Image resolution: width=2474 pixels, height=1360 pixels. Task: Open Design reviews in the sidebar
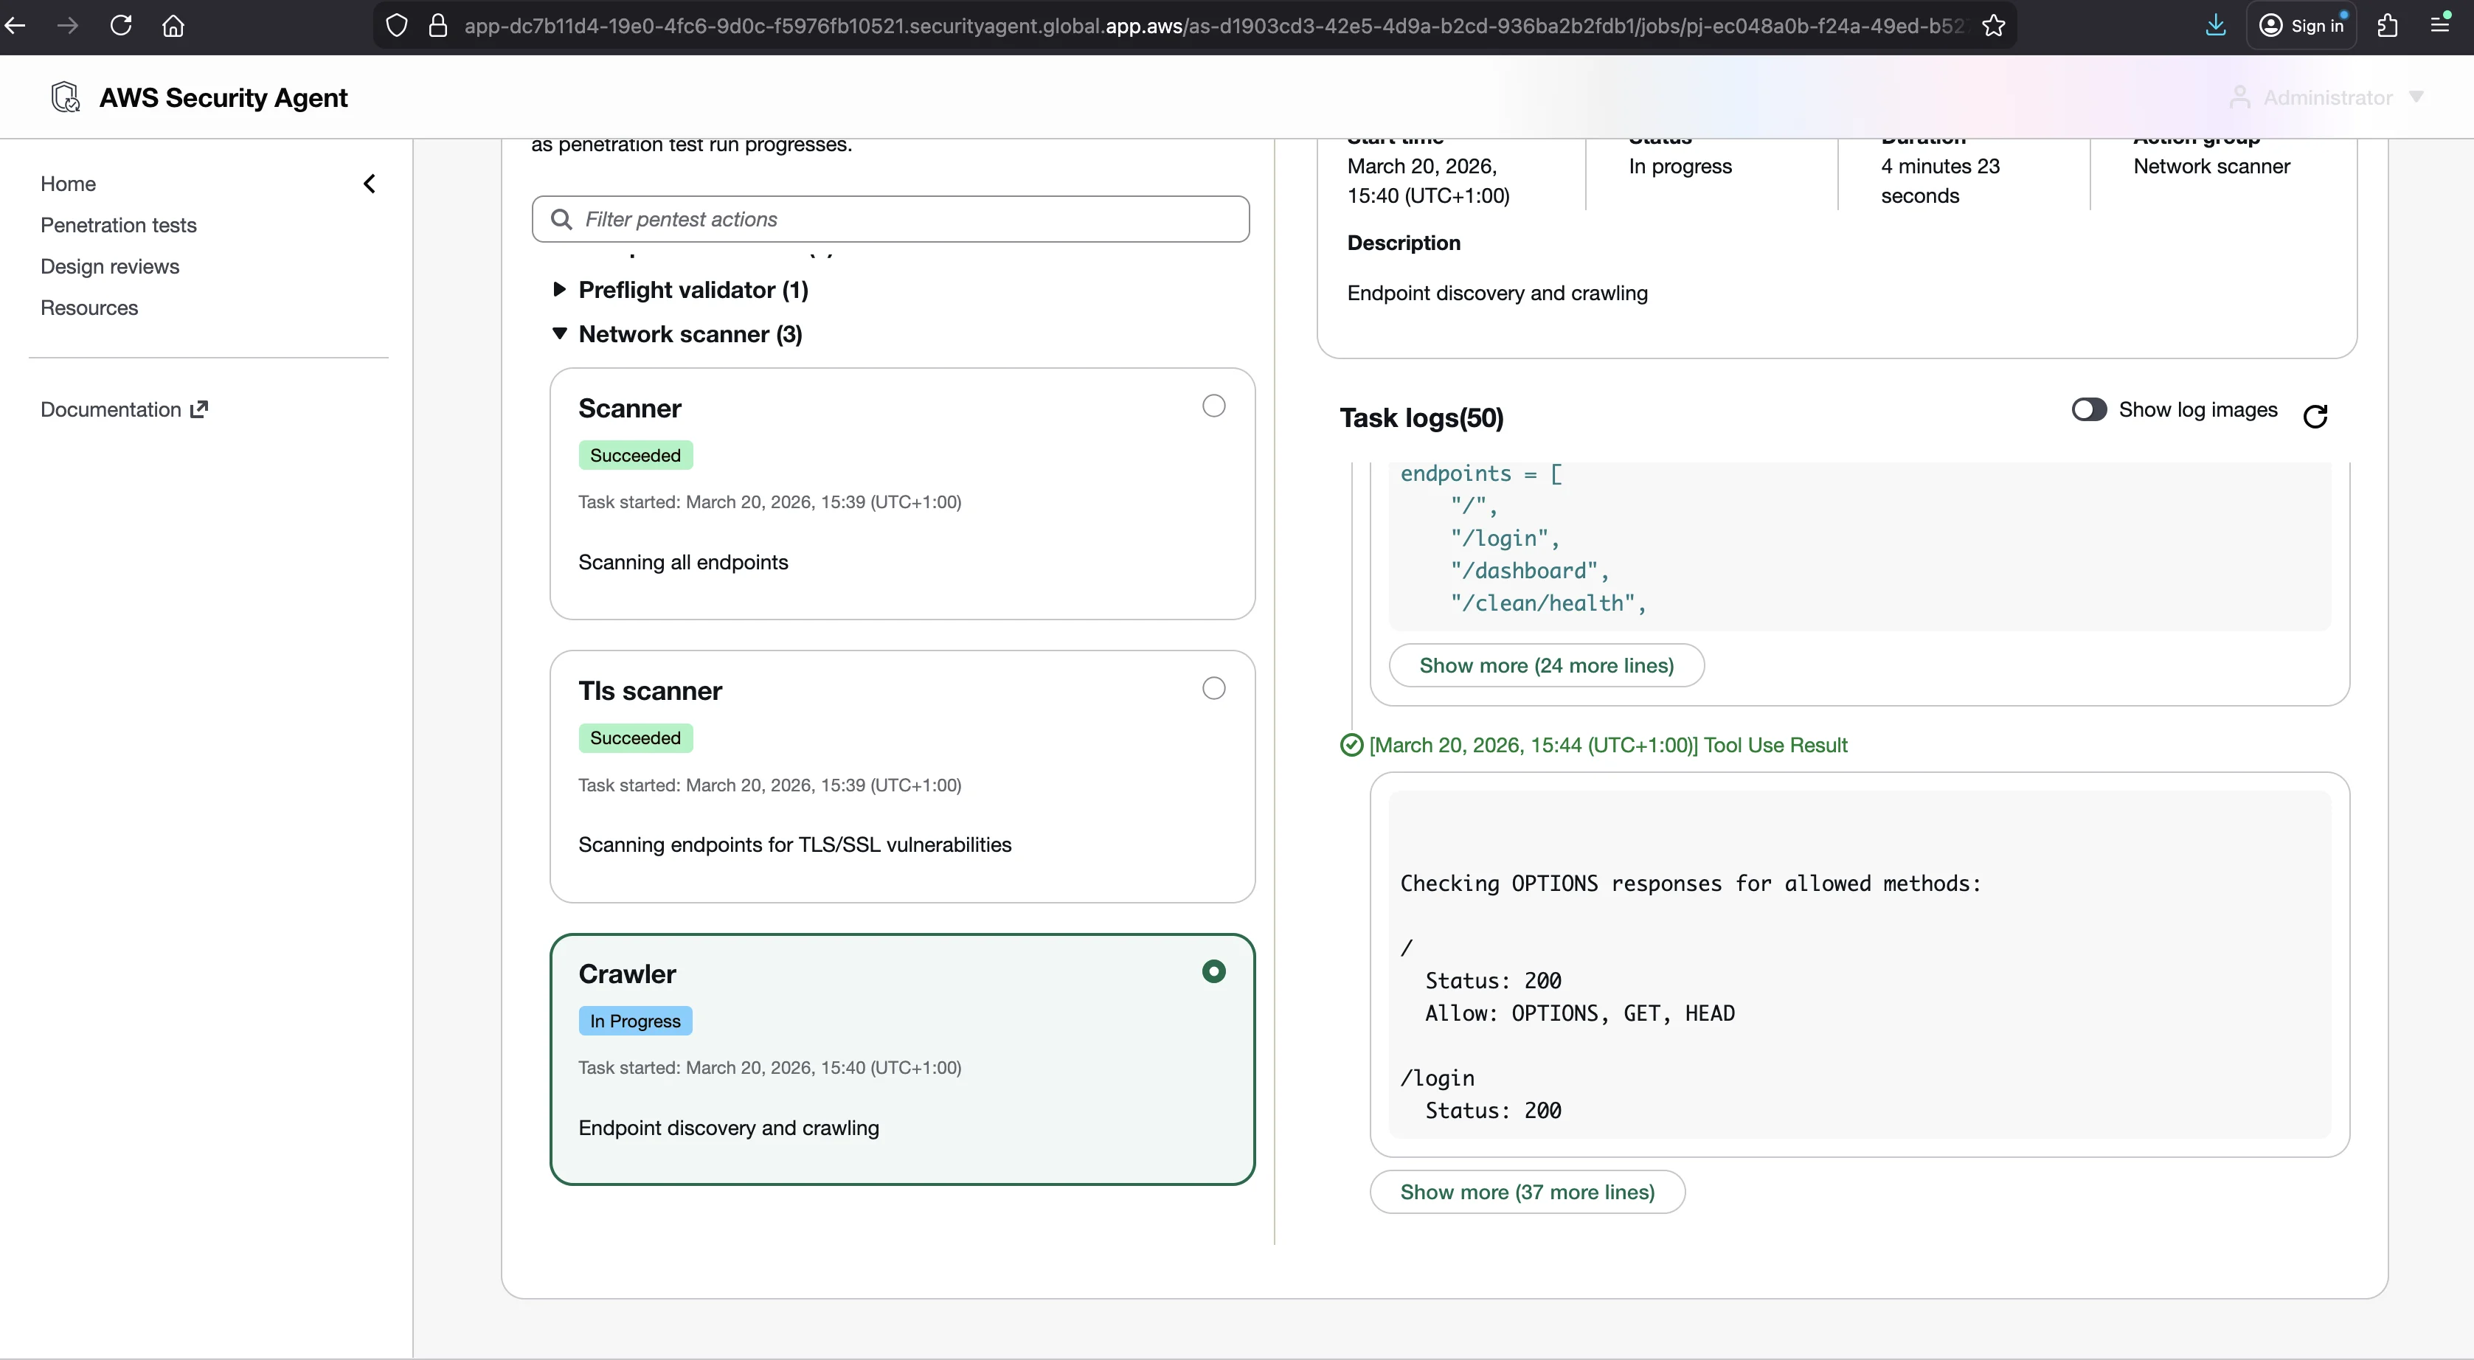coord(109,266)
